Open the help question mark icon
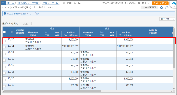The height and width of the screenshot is (95, 177). 167,8
